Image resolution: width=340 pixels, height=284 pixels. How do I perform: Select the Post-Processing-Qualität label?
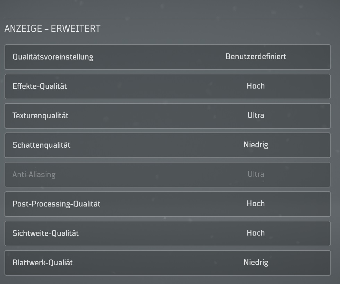(56, 204)
